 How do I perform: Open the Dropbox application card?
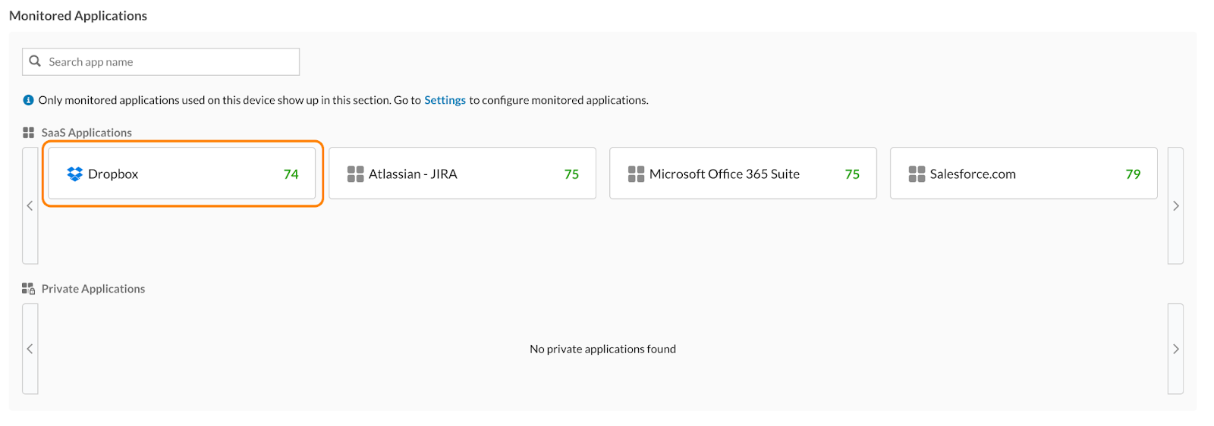point(182,174)
